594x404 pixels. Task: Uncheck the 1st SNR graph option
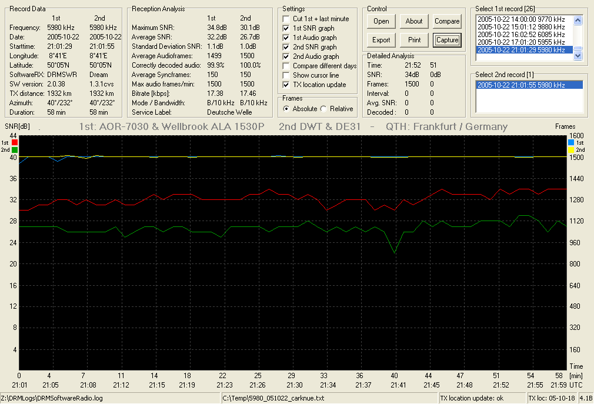click(286, 28)
